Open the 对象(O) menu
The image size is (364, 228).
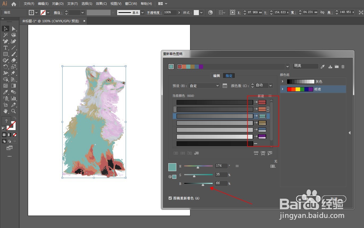point(58,4)
